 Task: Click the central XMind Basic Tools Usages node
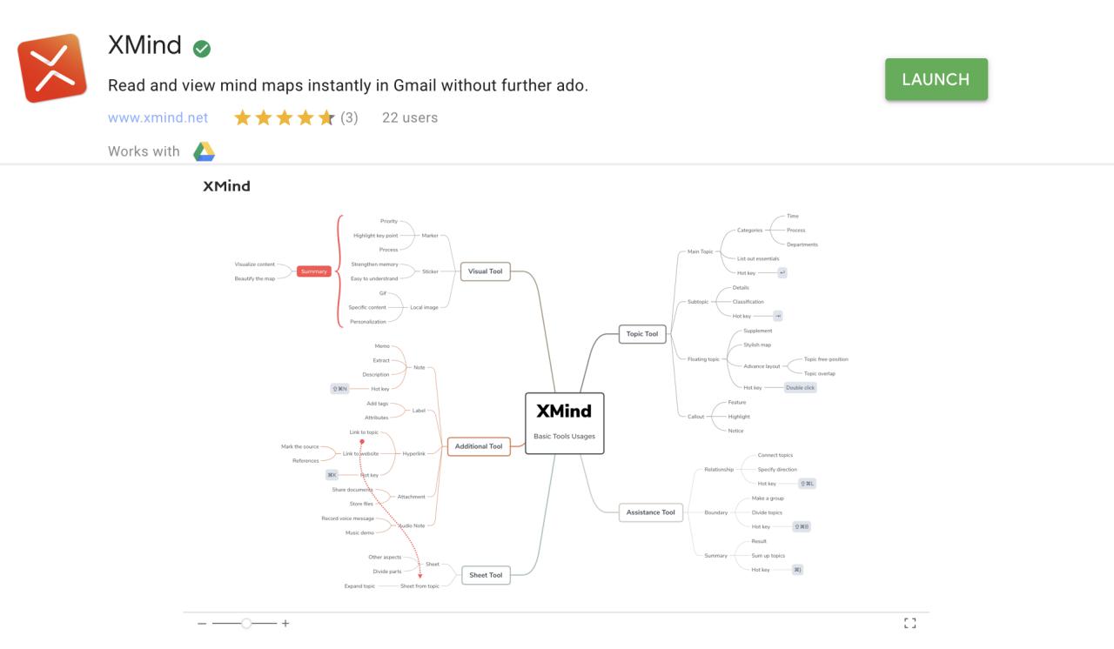click(565, 423)
